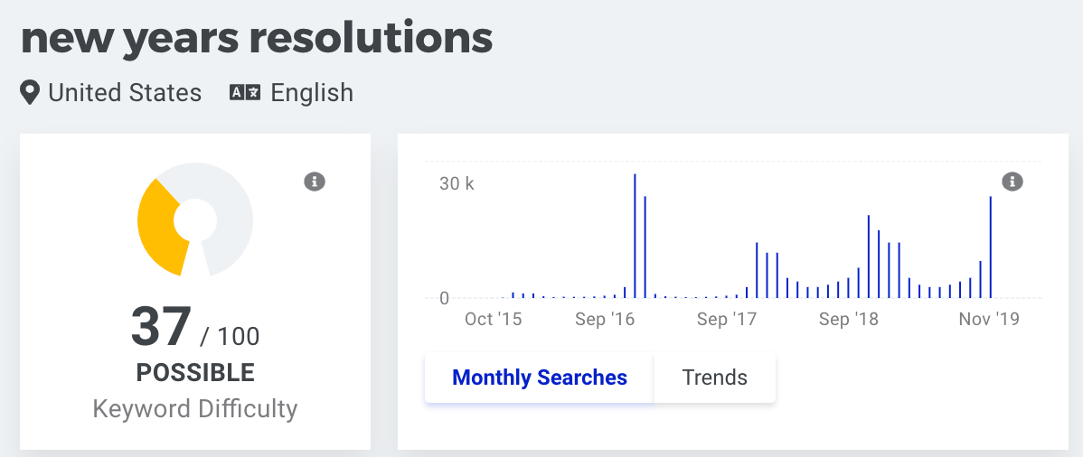
Task: Click the 'new years resolutions' keyword heading
Action: pyautogui.click(x=257, y=38)
